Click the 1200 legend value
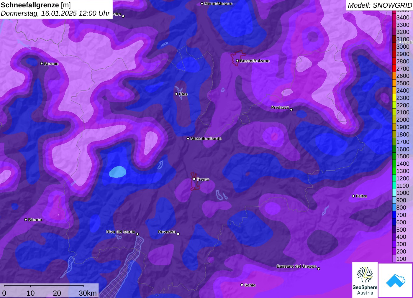 [x=403, y=178]
